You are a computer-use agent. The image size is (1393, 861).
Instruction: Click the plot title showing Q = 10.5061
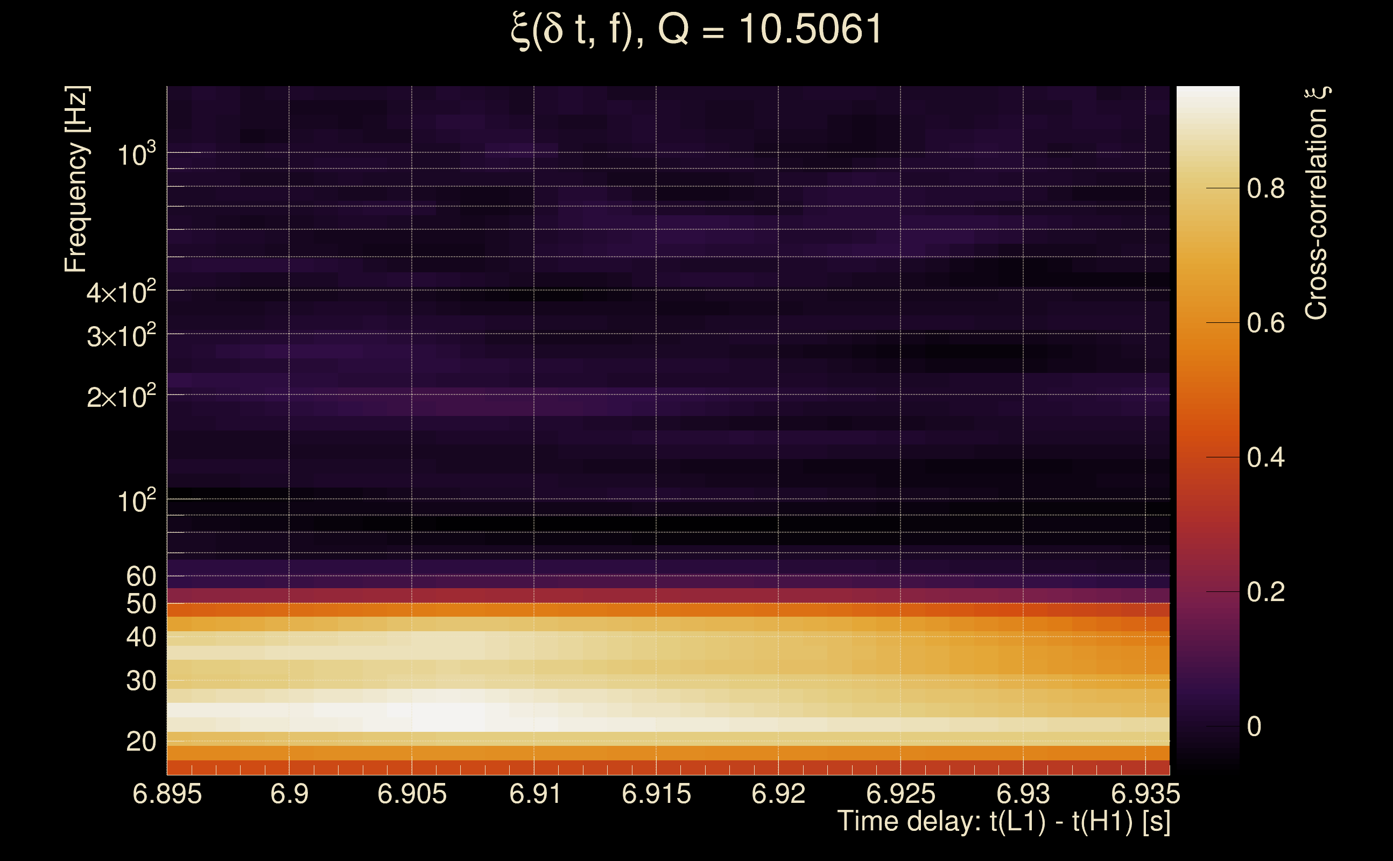[696, 30]
